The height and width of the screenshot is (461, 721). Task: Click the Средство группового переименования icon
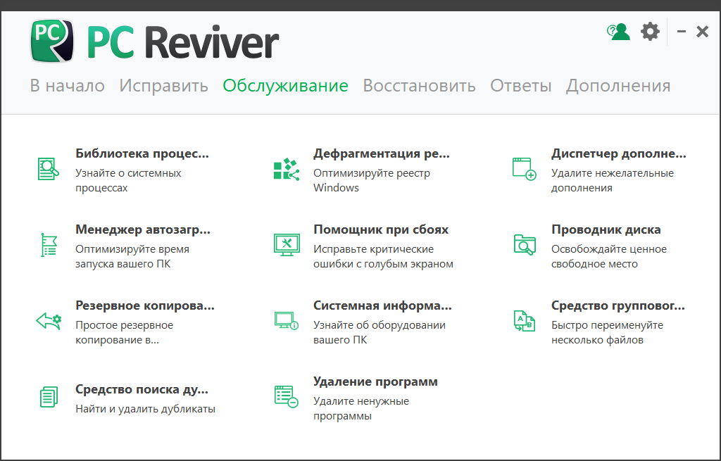[524, 321]
